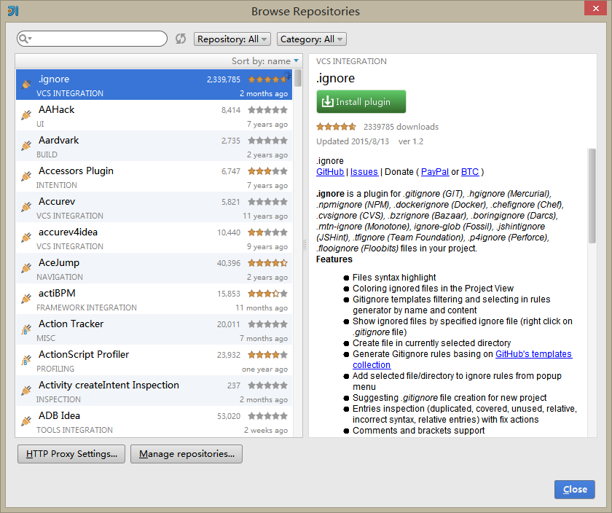Image resolution: width=612 pixels, height=513 pixels.
Task: Click the star rating of actiBPM
Action: coord(268,294)
